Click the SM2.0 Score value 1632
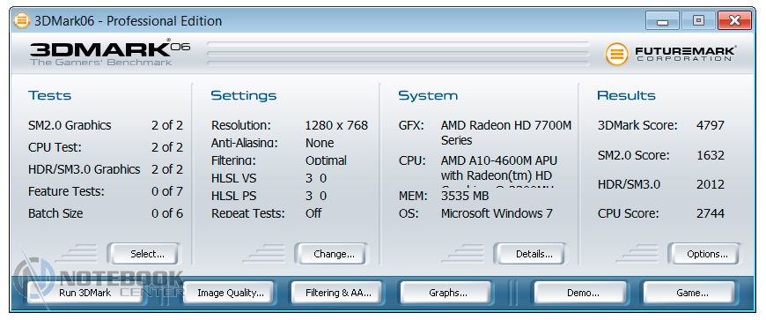Viewport: 766px width, 320px height. tap(711, 156)
